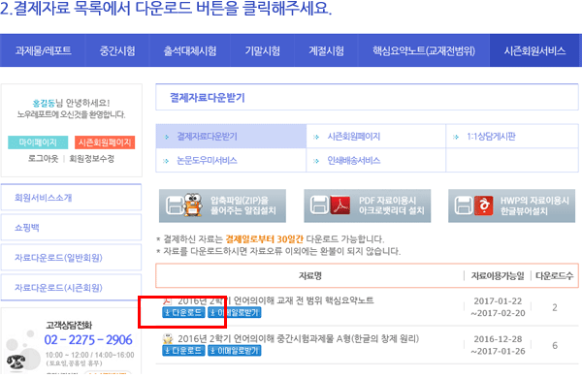Click the ZIP 알집설치 banner
582x378 pixels.
222,205
